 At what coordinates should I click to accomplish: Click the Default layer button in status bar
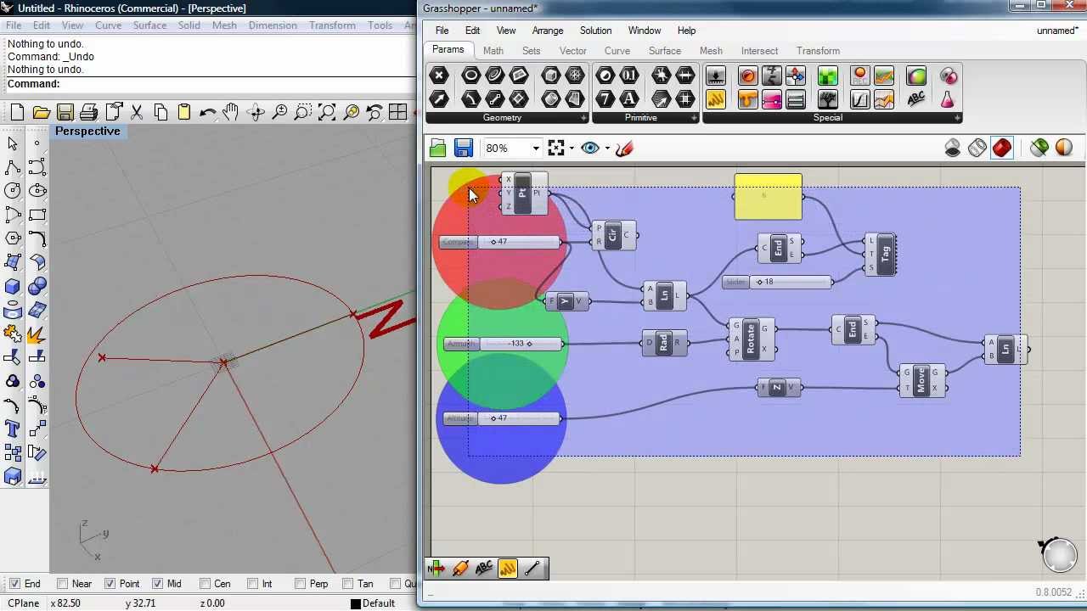pyautogui.click(x=373, y=603)
